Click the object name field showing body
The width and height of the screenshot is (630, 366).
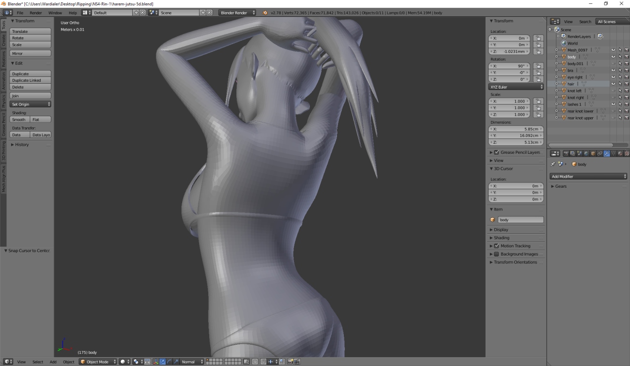[521, 220]
